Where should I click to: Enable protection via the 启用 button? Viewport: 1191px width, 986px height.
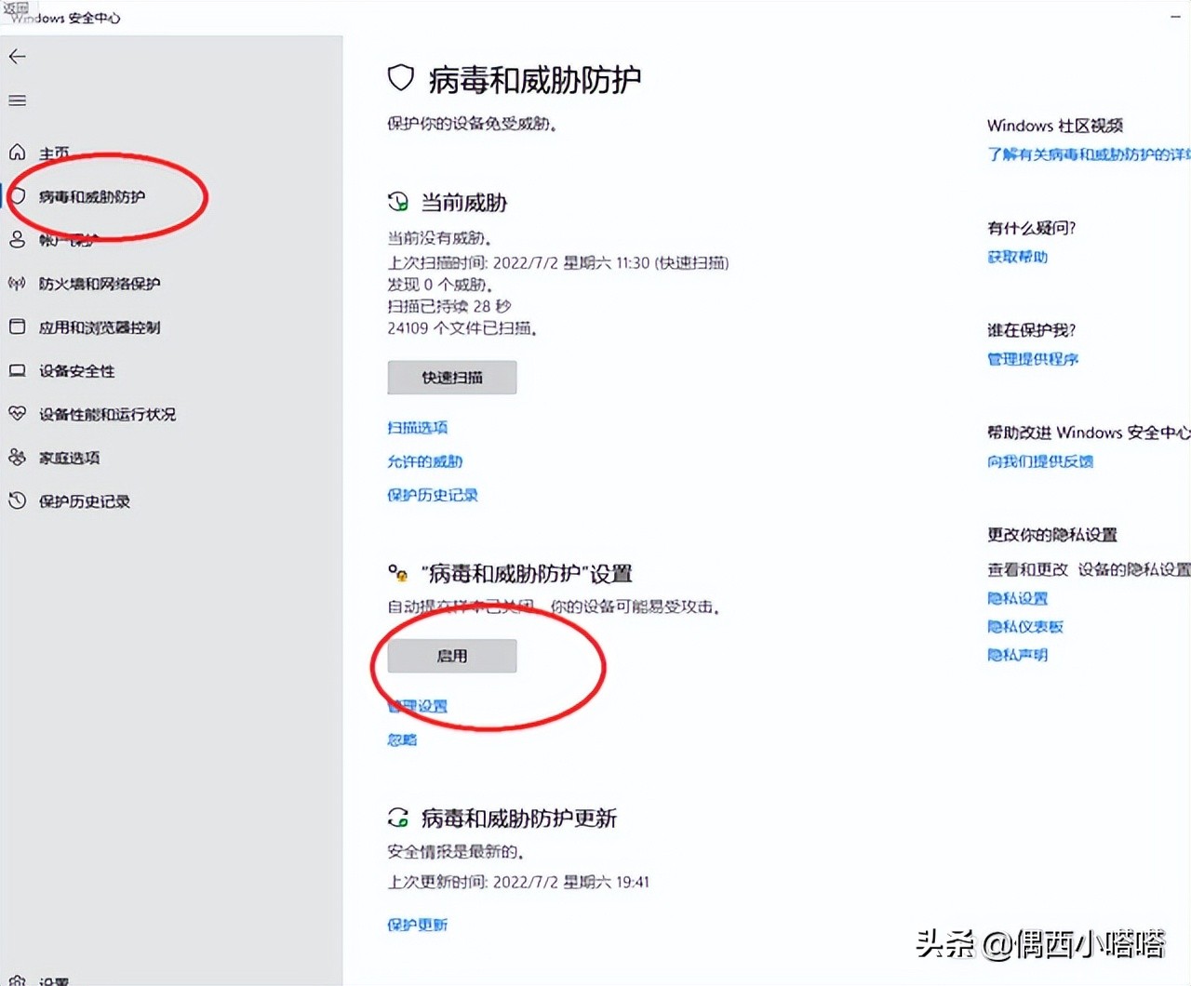[450, 656]
